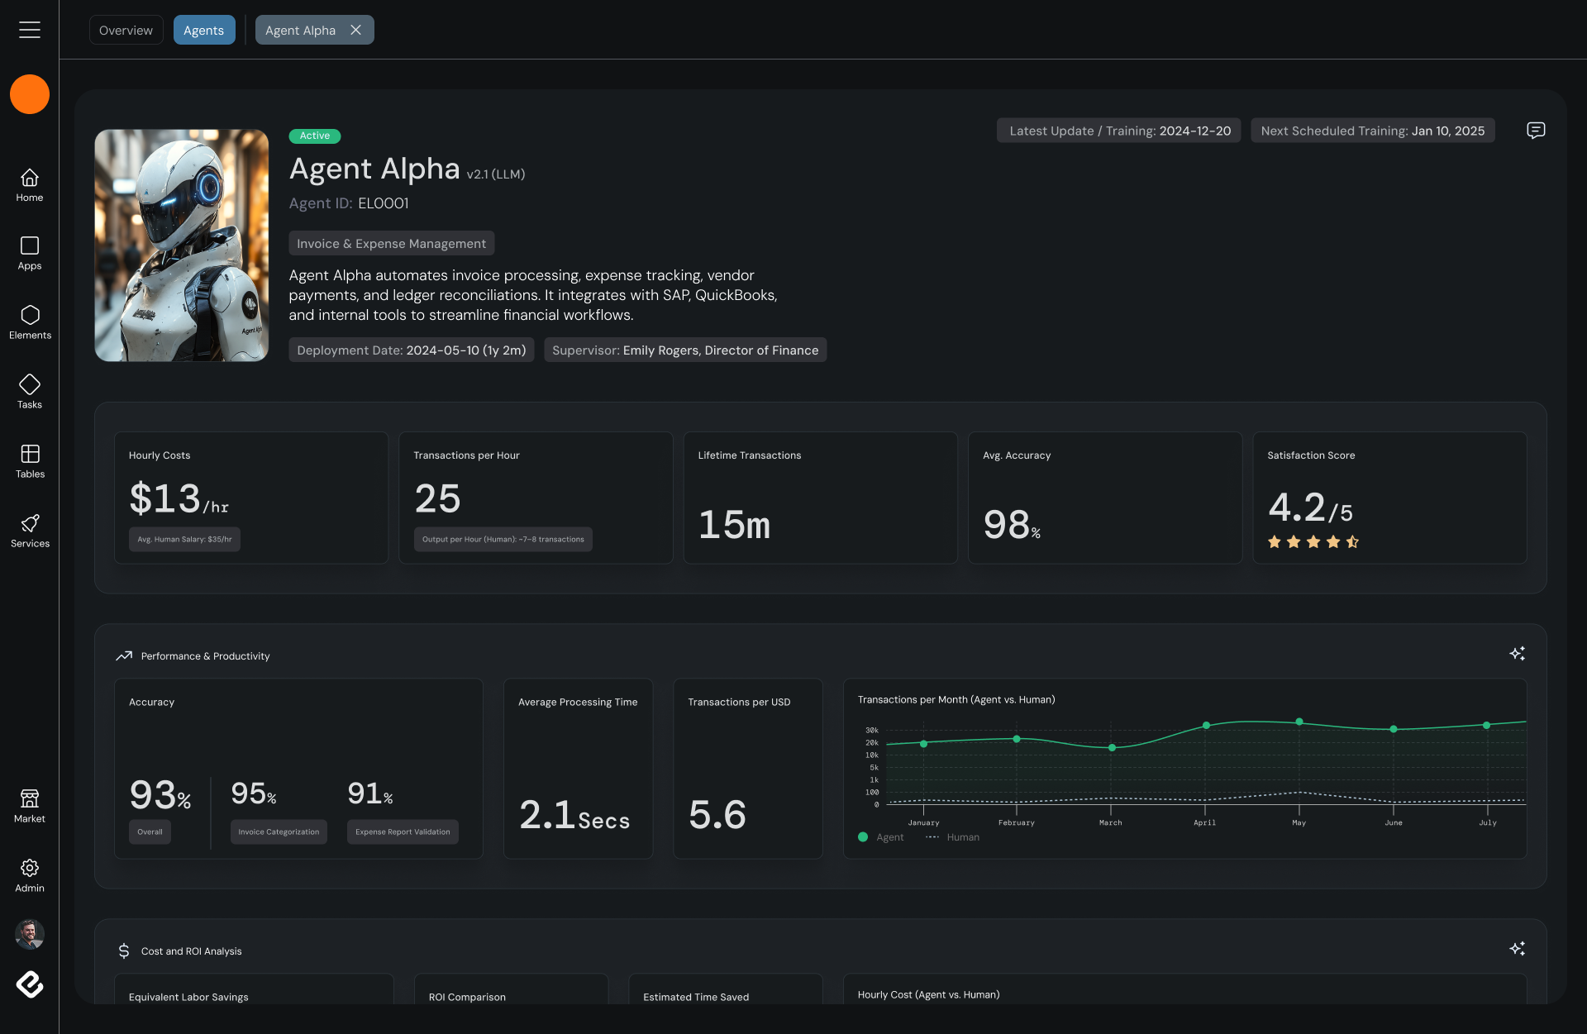Viewport: 1587px width, 1034px height.
Task: Open the Home section from the sidebar
Action: [30, 183]
